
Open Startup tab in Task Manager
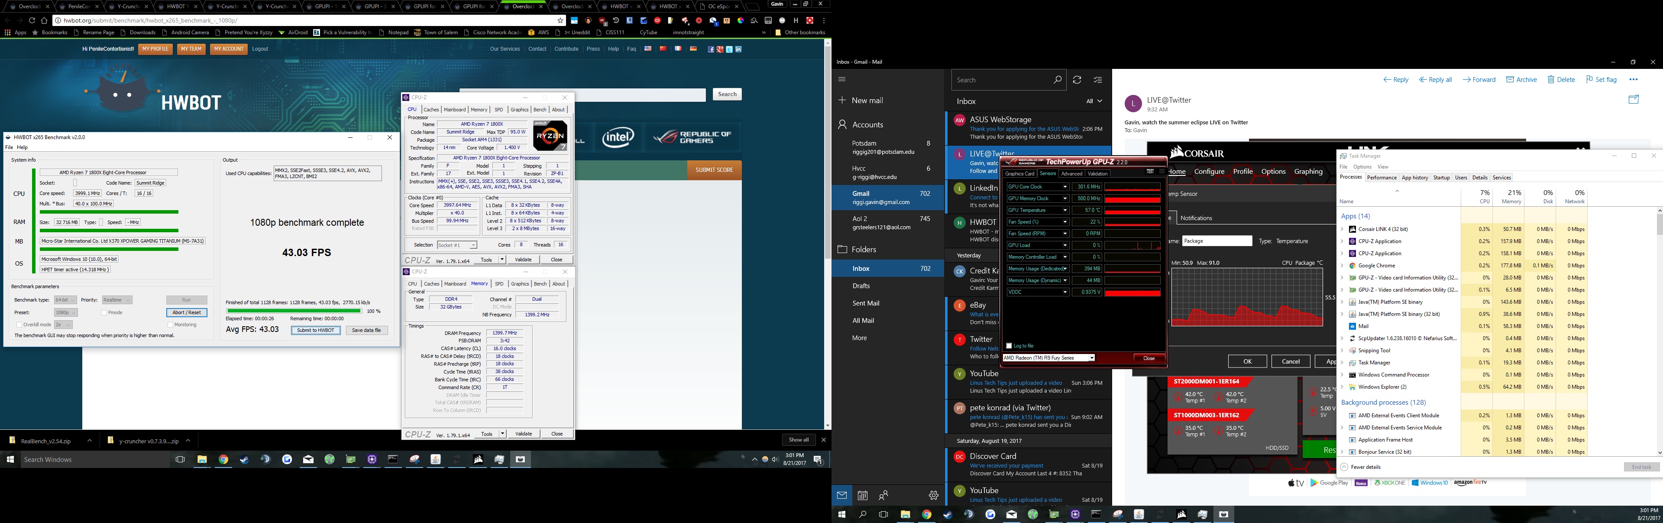1441,178
